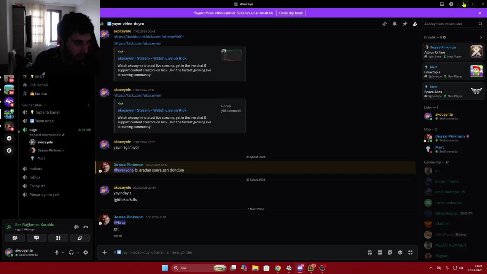Share your screen button
The width and height of the screenshot is (487, 274).
click(x=37, y=238)
